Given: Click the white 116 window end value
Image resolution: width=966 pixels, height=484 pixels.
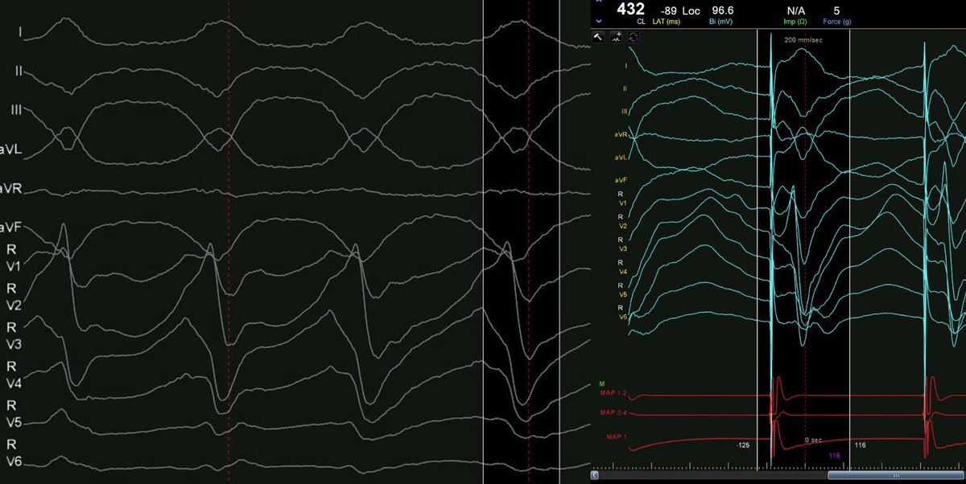Looking at the screenshot, I should pos(859,444).
